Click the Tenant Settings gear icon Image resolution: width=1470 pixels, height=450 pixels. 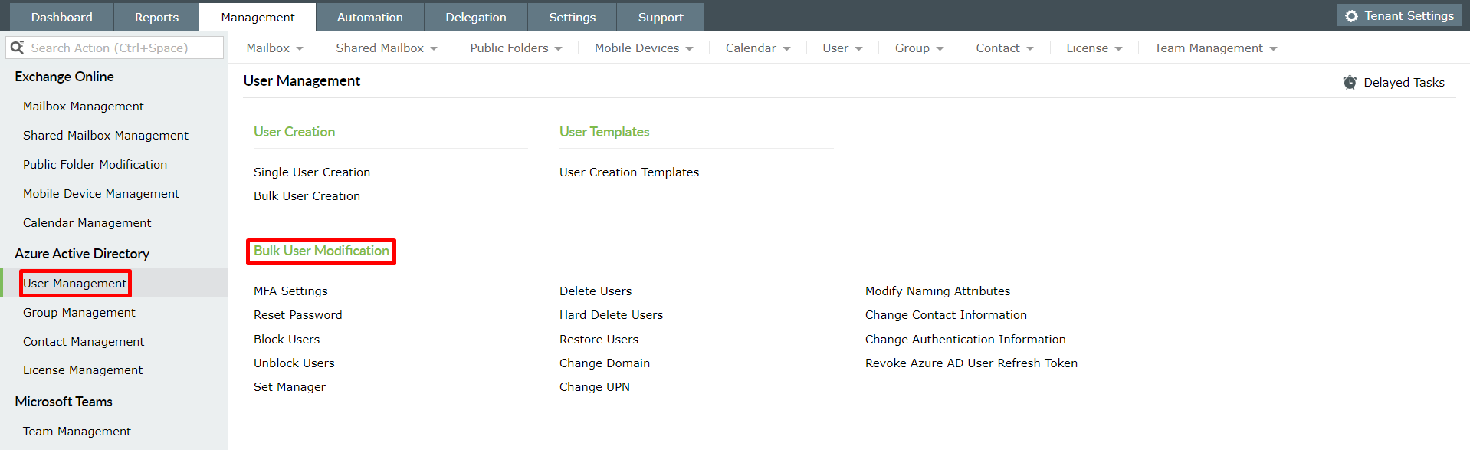(1351, 16)
